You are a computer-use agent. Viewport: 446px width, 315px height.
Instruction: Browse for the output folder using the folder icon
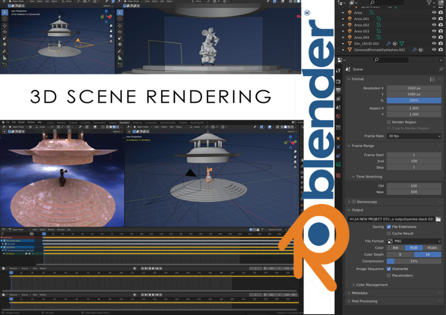pyautogui.click(x=438, y=219)
